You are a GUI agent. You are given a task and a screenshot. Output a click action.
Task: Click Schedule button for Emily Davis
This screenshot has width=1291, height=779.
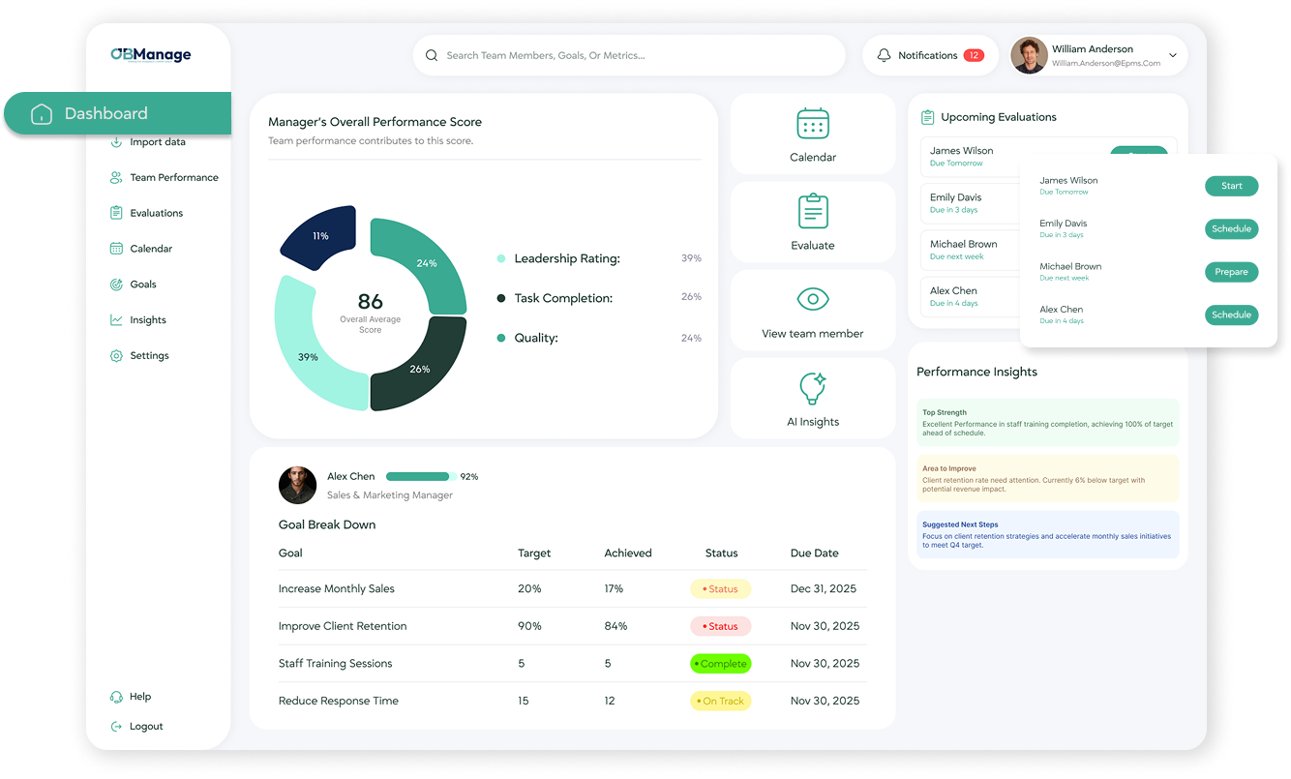pos(1231,229)
